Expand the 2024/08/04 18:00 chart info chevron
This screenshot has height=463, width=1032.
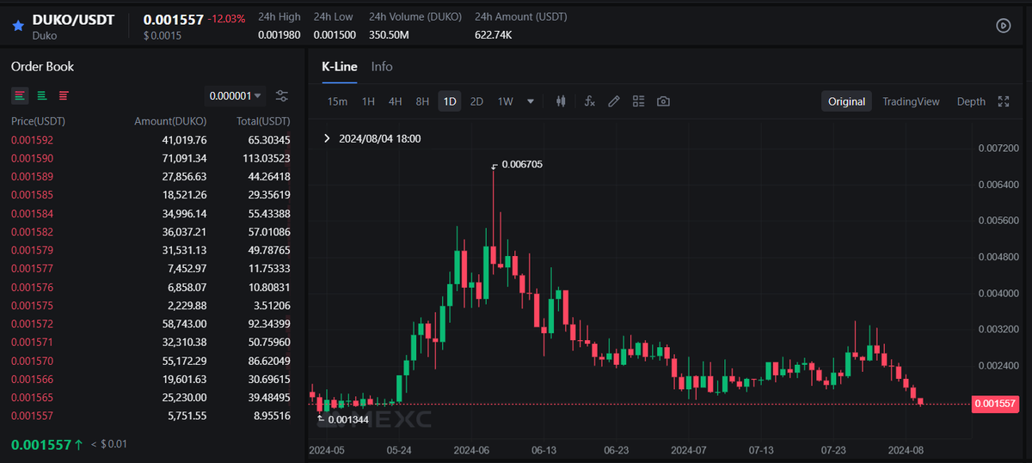[327, 138]
